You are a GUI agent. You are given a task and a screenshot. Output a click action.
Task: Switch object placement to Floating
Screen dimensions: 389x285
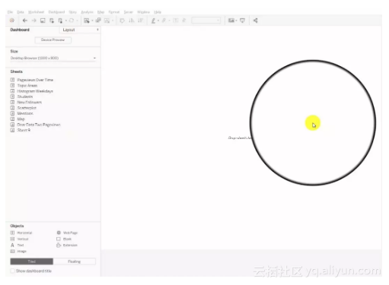[x=75, y=261]
